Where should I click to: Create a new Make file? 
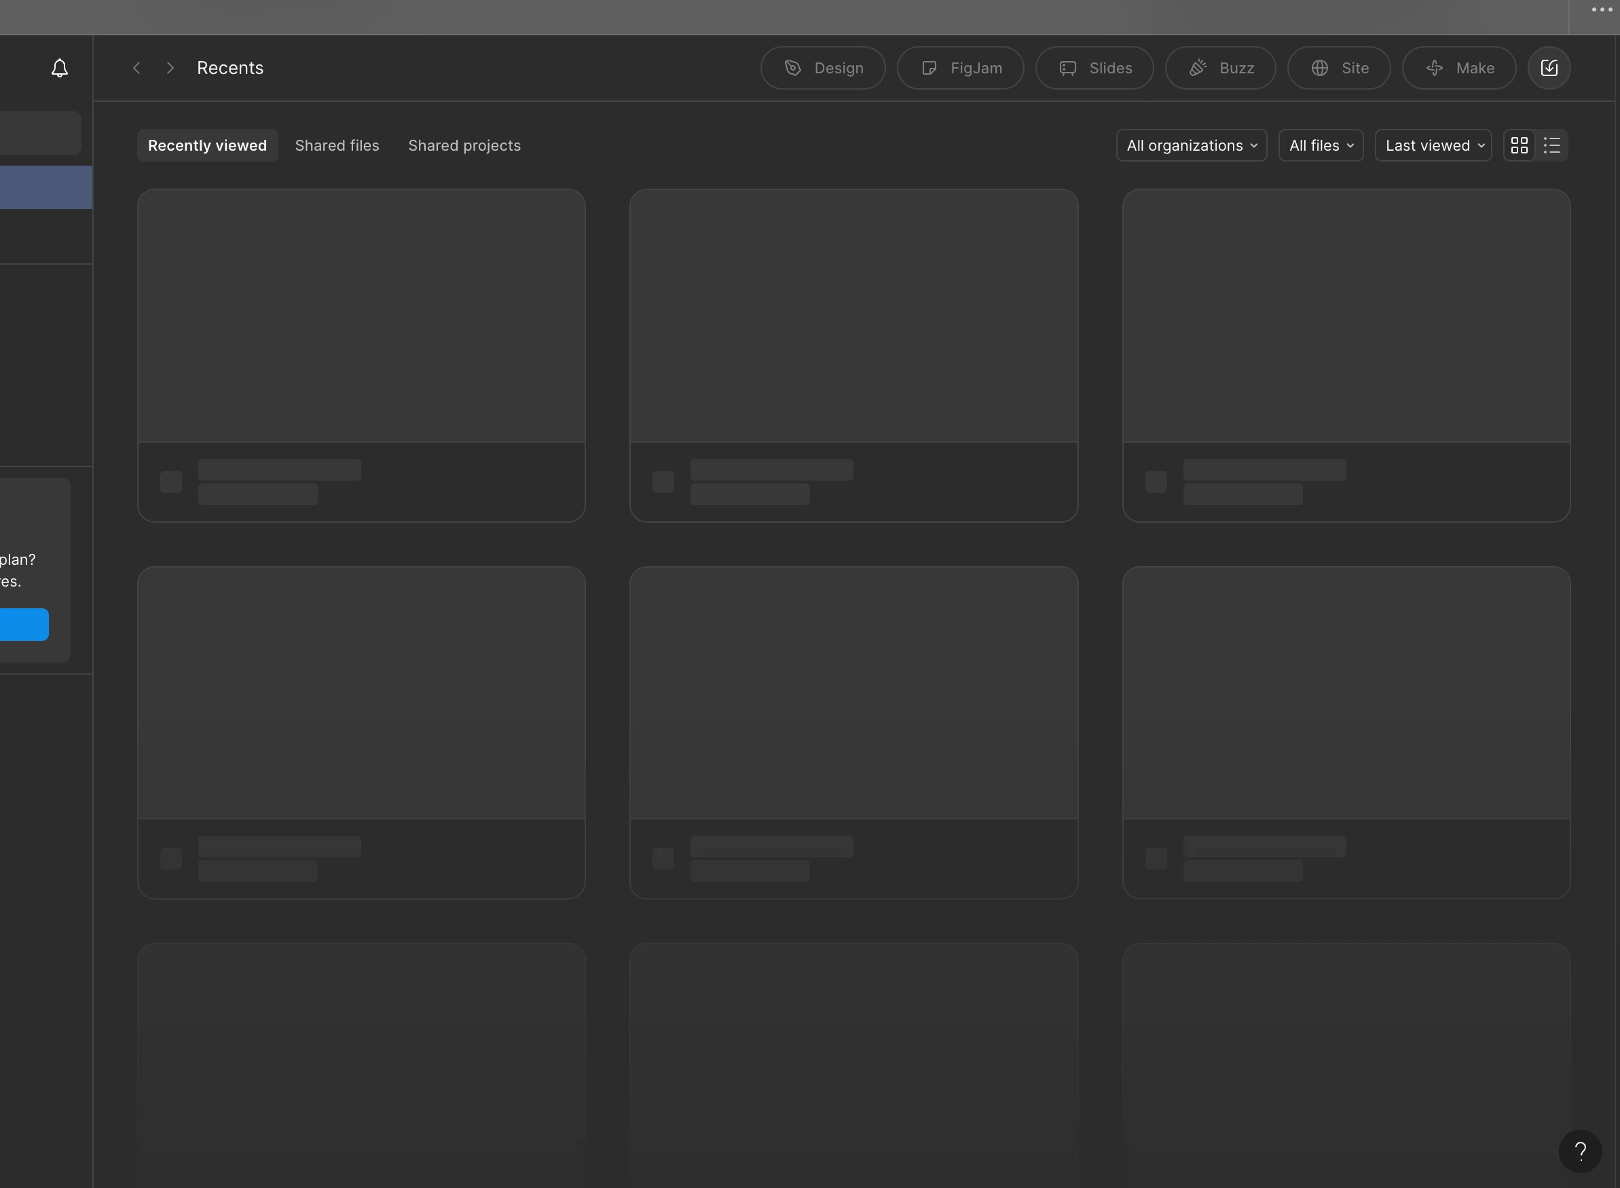click(1458, 69)
